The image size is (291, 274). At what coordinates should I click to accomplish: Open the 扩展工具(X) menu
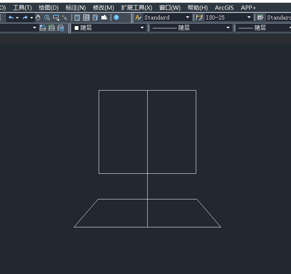point(137,8)
